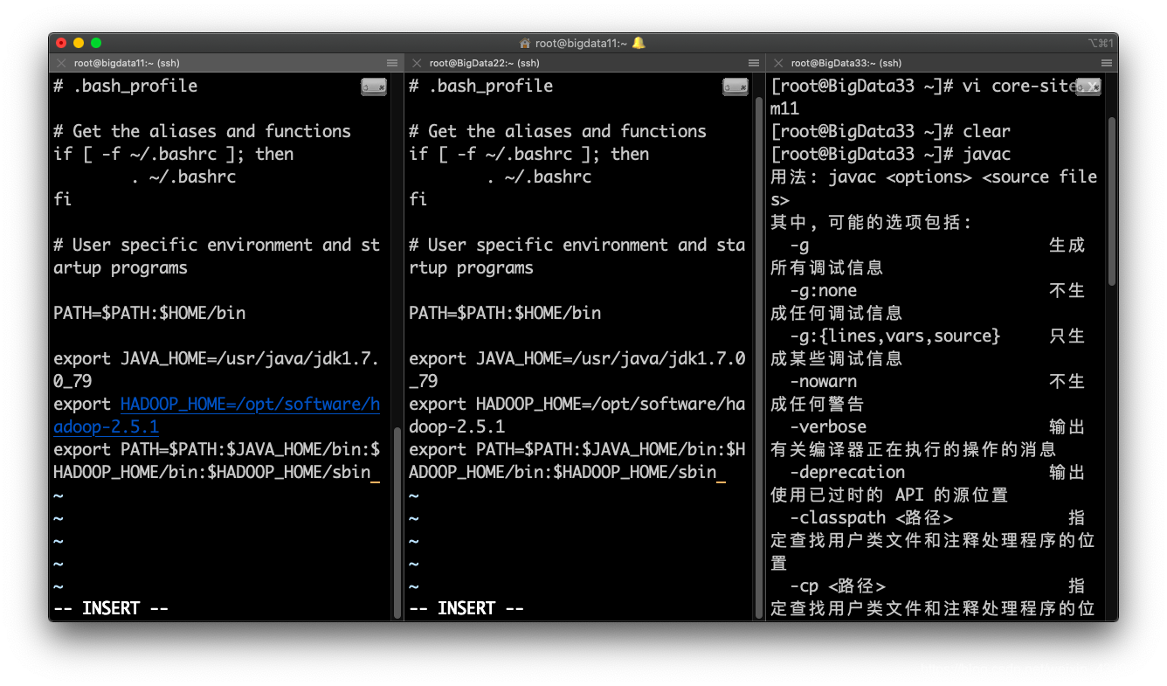Click the scrollbar thumb in BigData33 pane
The height and width of the screenshot is (686, 1167).
click(1111, 201)
